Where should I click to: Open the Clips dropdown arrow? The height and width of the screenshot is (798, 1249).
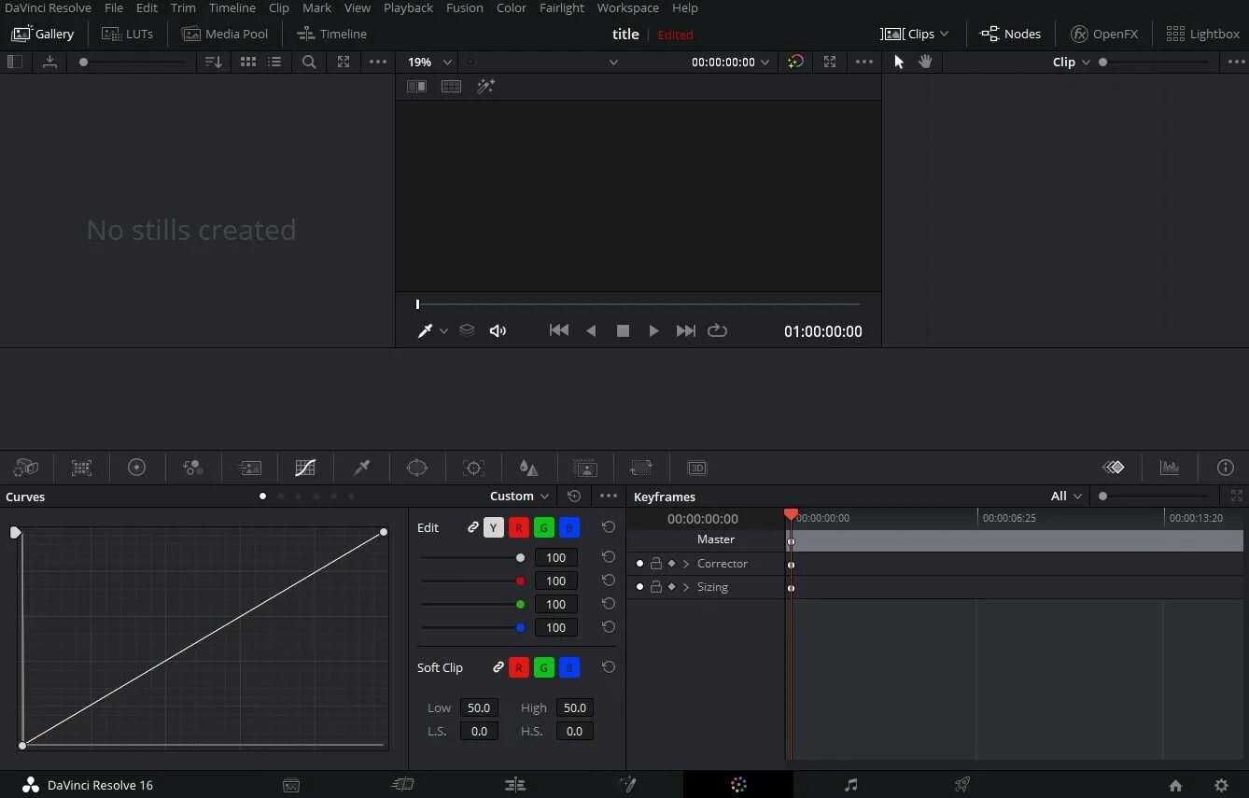point(944,34)
